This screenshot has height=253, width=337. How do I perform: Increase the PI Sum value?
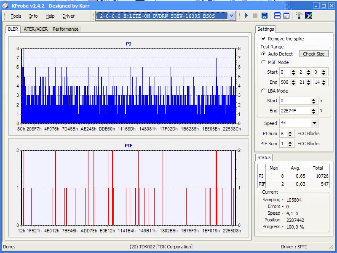[x=290, y=132]
